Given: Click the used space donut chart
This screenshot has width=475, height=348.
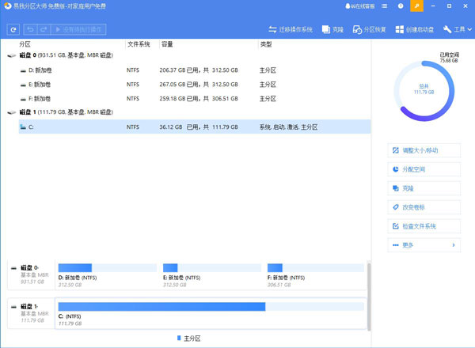Looking at the screenshot, I should tap(424, 91).
